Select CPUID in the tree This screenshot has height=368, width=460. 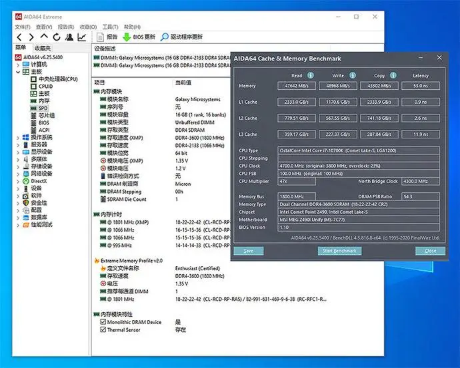pyautogui.click(x=46, y=87)
